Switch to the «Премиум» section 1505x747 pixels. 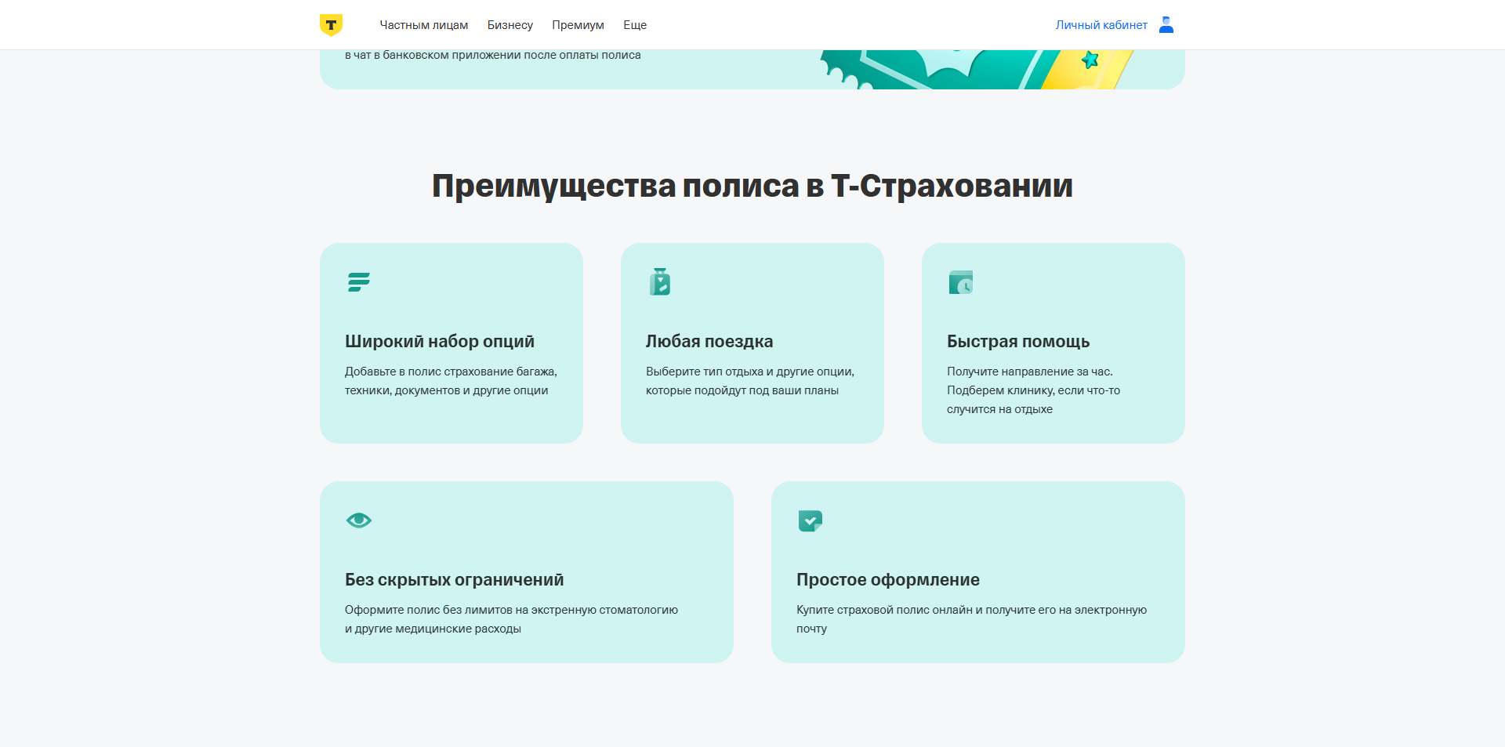(x=578, y=24)
